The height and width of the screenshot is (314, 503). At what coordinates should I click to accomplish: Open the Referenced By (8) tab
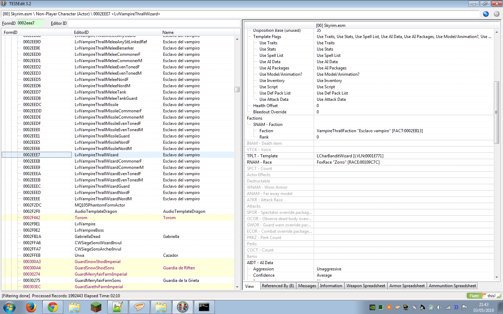[x=278, y=286]
